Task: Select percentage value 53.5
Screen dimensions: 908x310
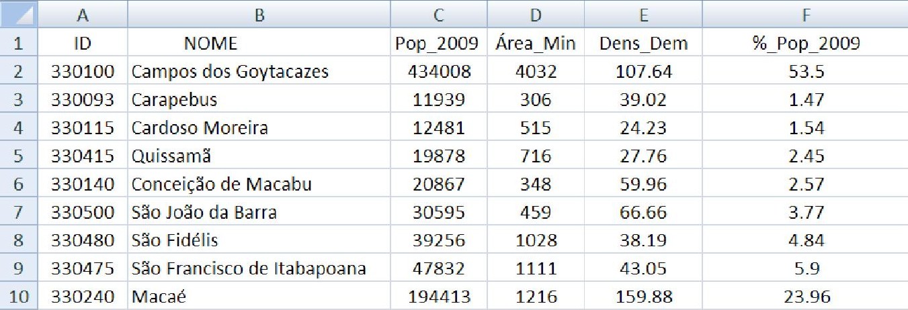Action: coord(805,70)
